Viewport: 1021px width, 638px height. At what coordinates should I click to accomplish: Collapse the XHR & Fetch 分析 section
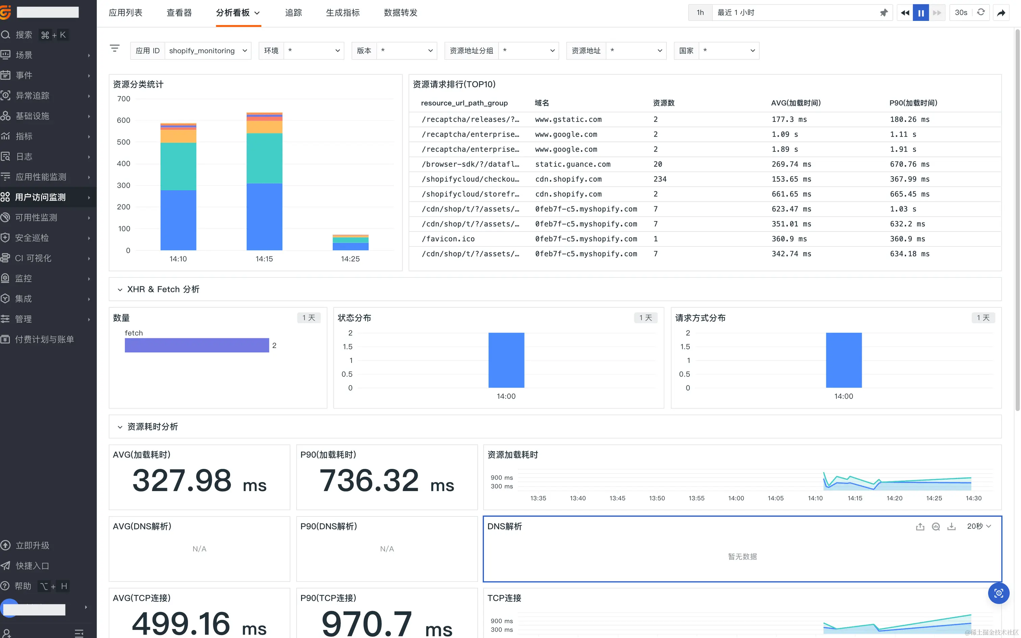pyautogui.click(x=120, y=290)
